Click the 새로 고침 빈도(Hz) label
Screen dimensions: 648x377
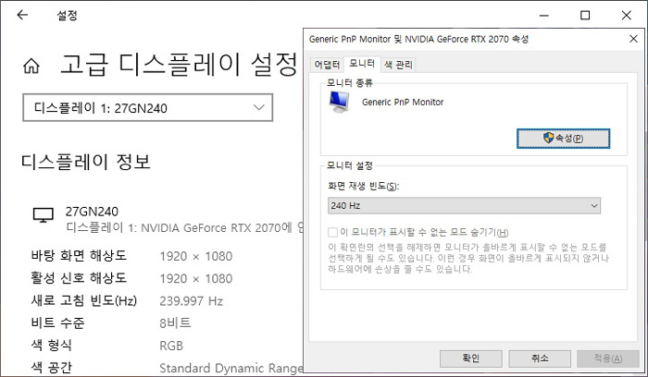pos(84,300)
